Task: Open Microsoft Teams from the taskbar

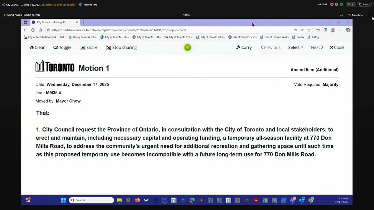Action: 293,200
